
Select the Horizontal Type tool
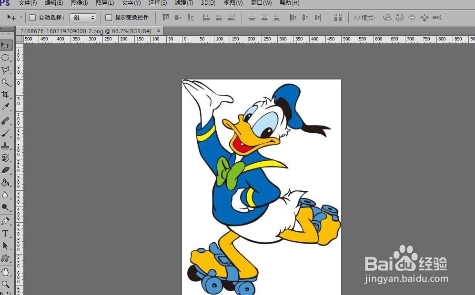[6, 234]
